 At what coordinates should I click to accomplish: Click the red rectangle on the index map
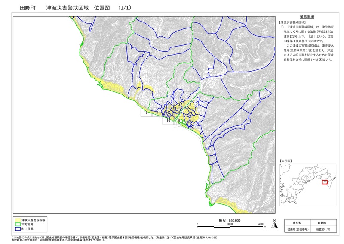(x=325, y=182)
